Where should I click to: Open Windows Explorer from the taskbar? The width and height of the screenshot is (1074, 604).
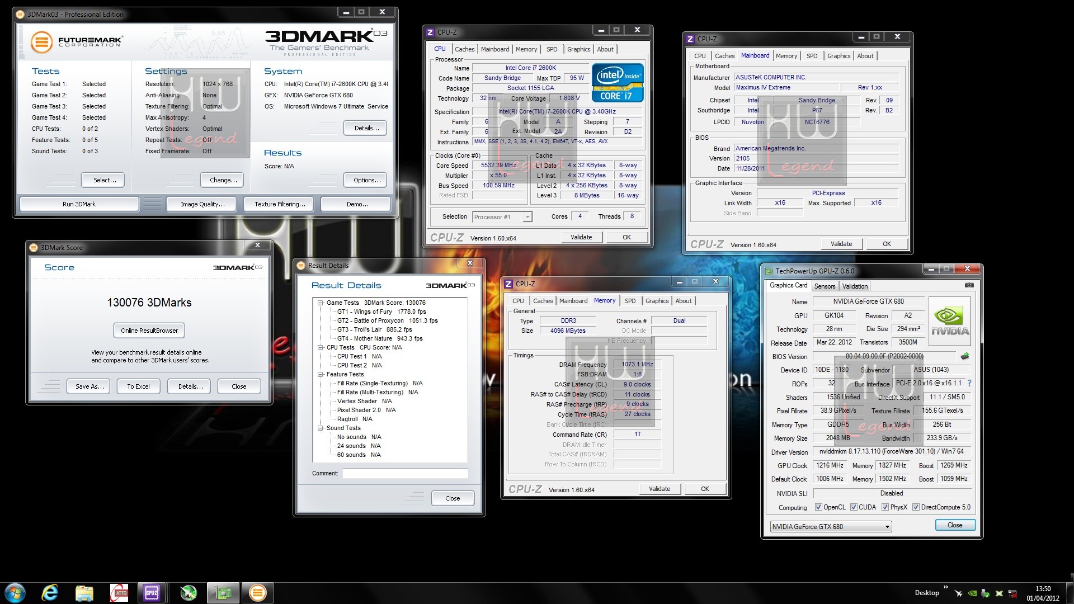tap(84, 593)
